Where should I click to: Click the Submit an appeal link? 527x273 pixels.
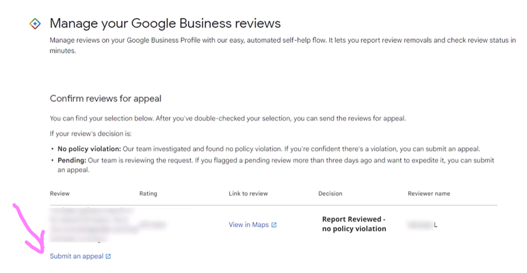click(77, 257)
